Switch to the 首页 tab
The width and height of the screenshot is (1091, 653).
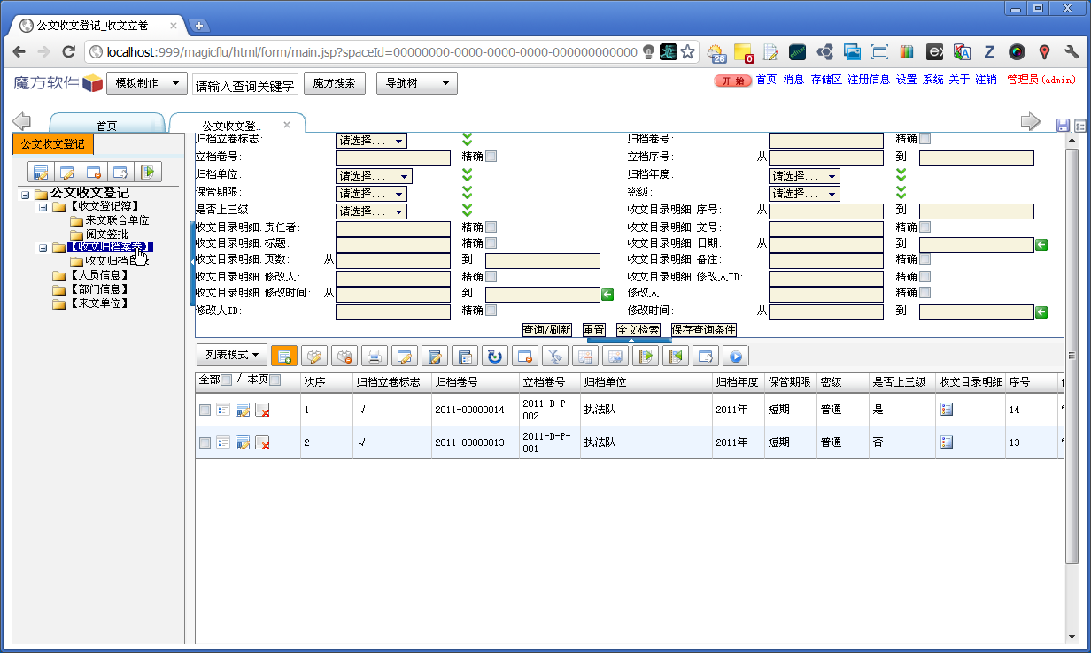pyautogui.click(x=106, y=126)
